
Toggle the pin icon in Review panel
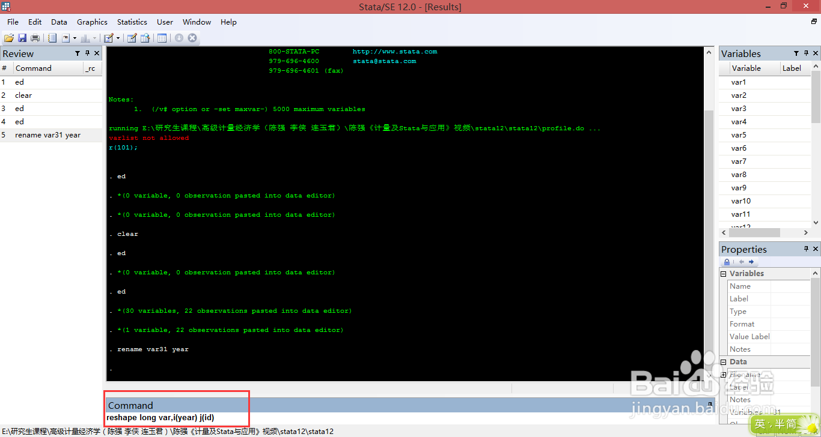(x=87, y=53)
